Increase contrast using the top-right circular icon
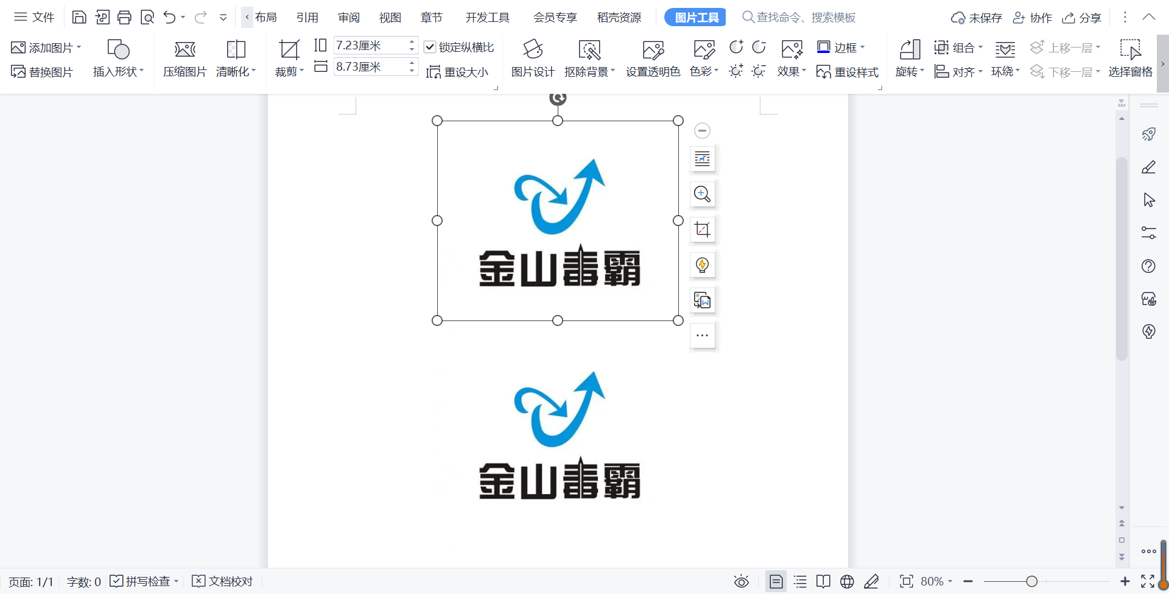 click(x=736, y=47)
